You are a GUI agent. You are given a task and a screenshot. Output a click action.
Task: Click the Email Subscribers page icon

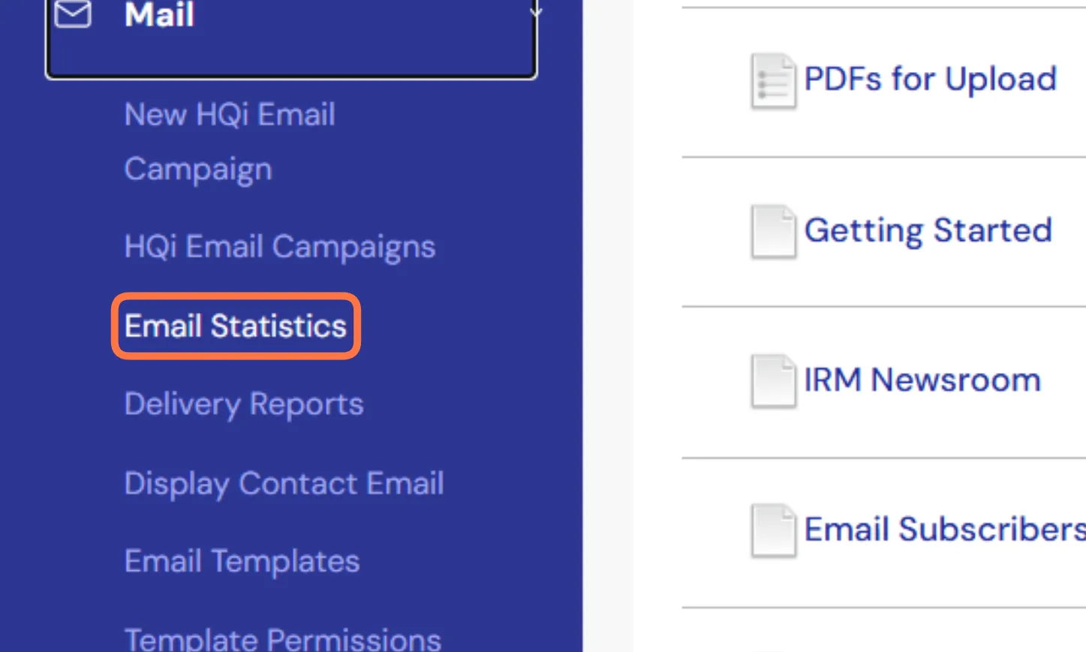773,530
